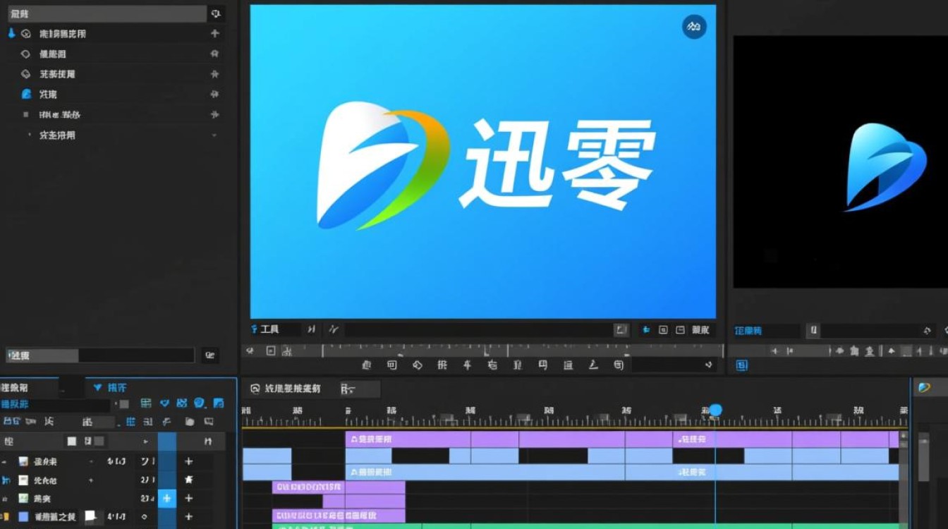Click the landscape thumbnail on the first track row
This screenshot has width=948, height=529.
23,461
